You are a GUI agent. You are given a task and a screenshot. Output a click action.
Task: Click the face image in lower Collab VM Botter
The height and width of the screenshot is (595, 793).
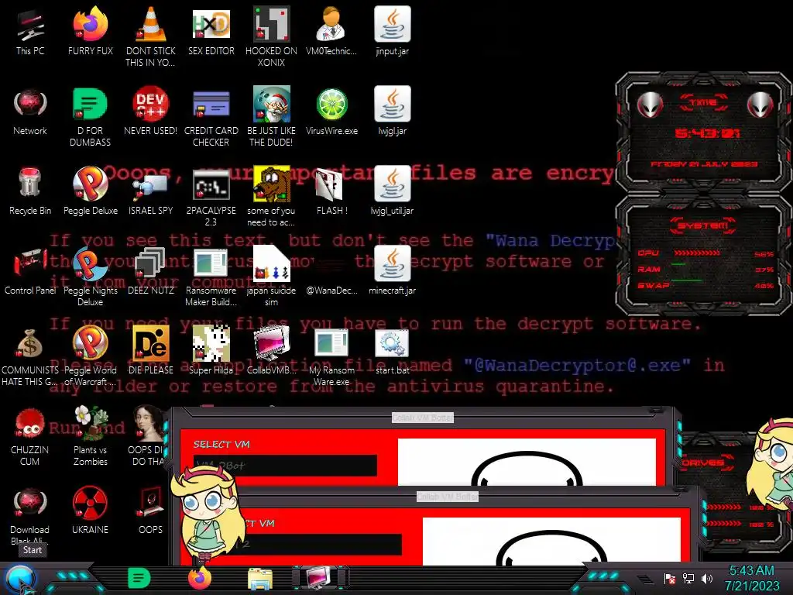(x=551, y=542)
